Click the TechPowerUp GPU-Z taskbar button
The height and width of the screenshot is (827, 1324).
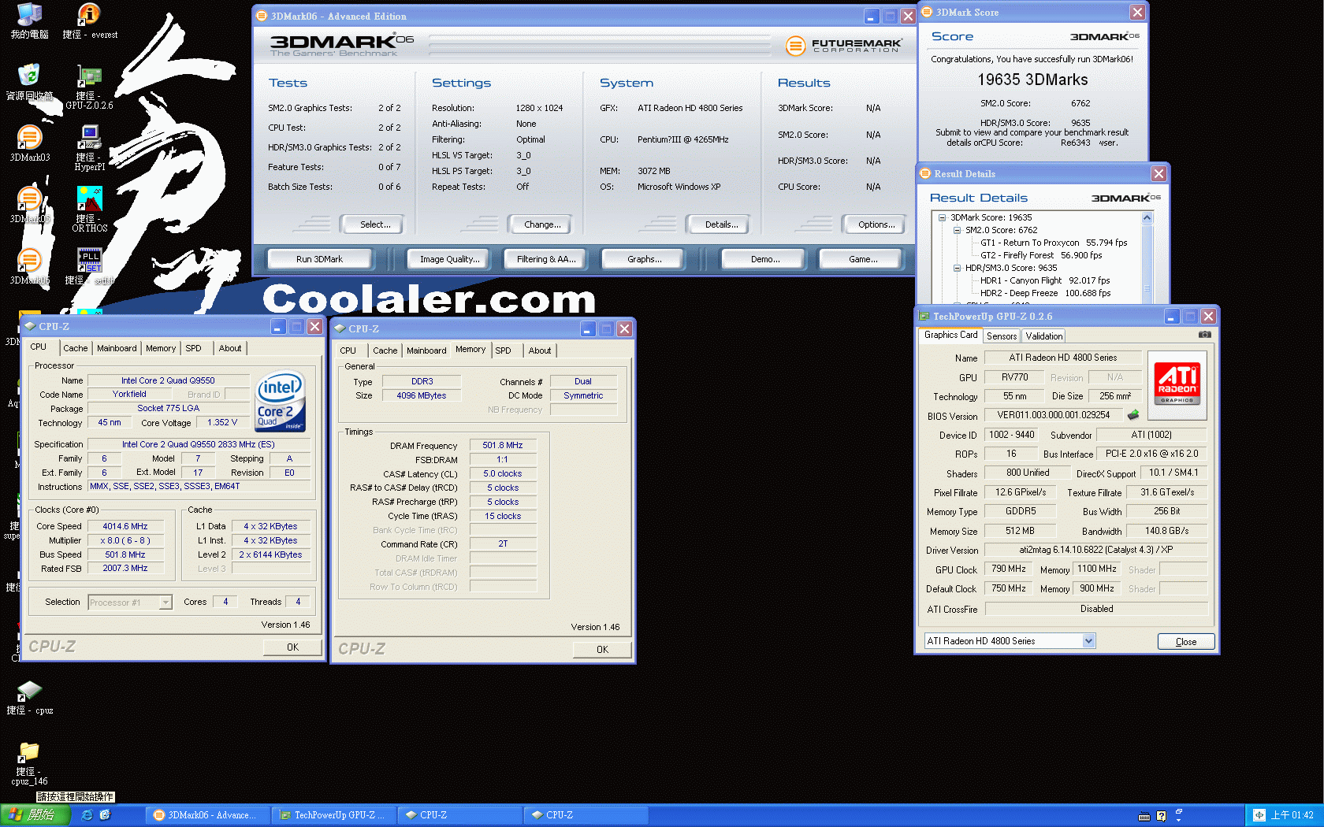[x=333, y=815]
